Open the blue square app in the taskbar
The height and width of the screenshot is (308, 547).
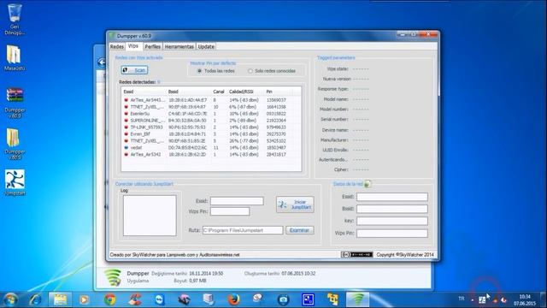pyautogui.click(x=308, y=299)
